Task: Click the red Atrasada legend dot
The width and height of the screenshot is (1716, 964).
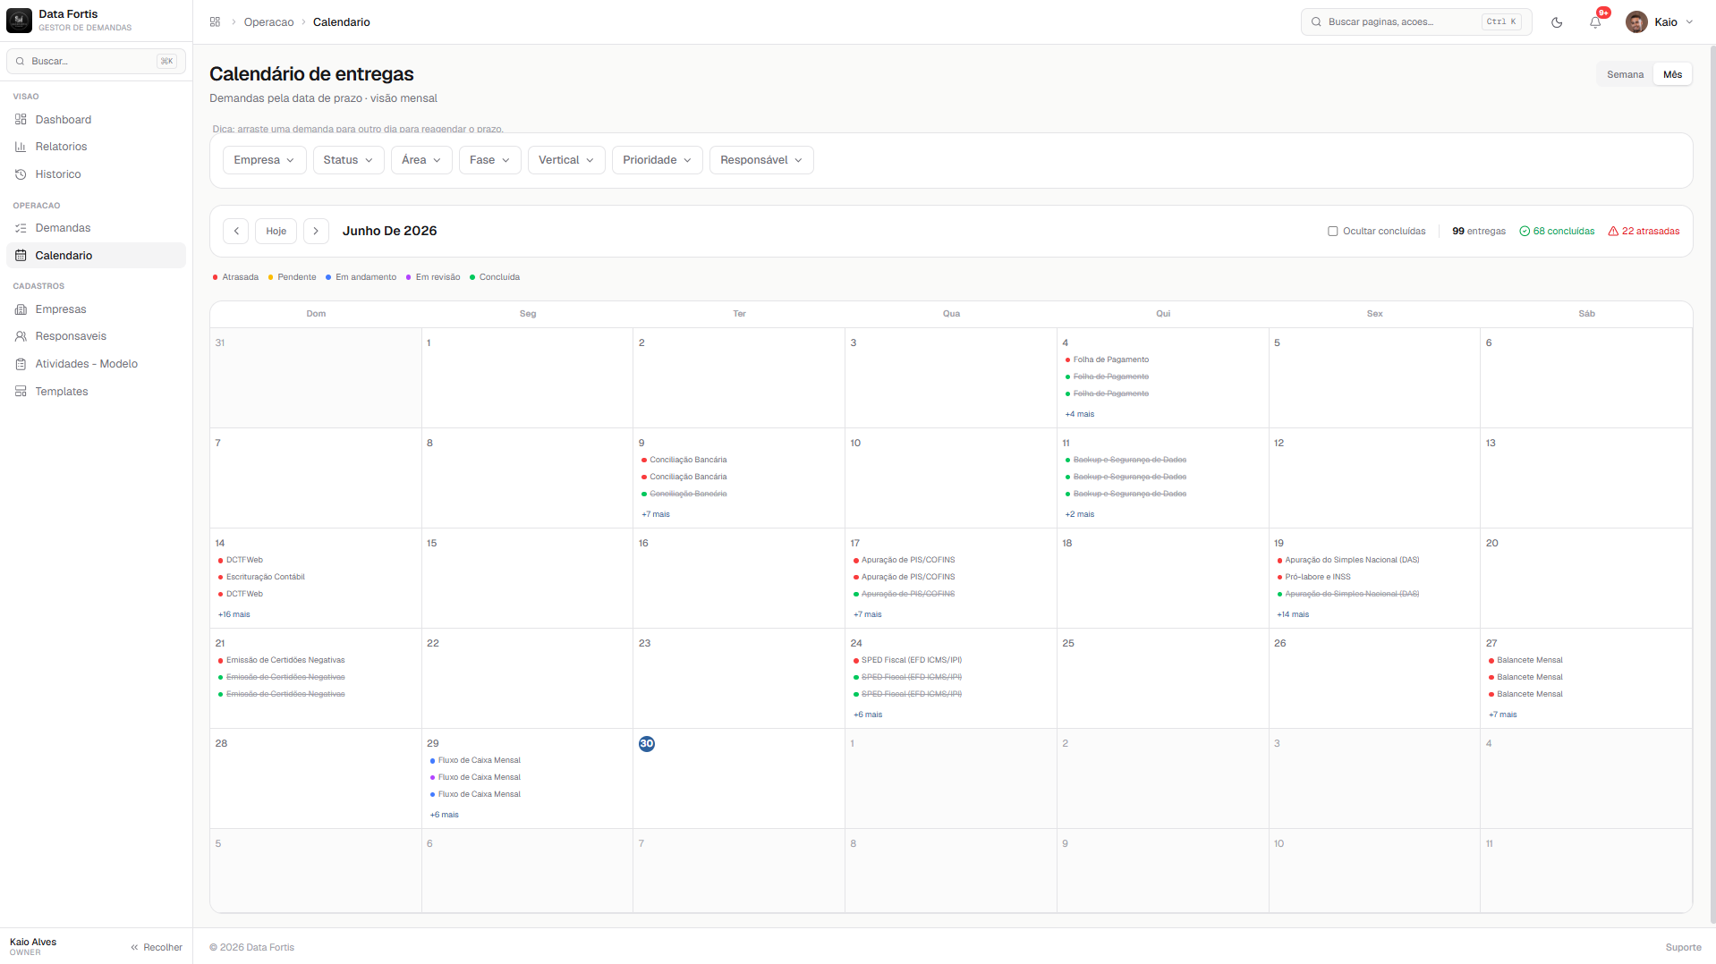Action: (x=215, y=277)
